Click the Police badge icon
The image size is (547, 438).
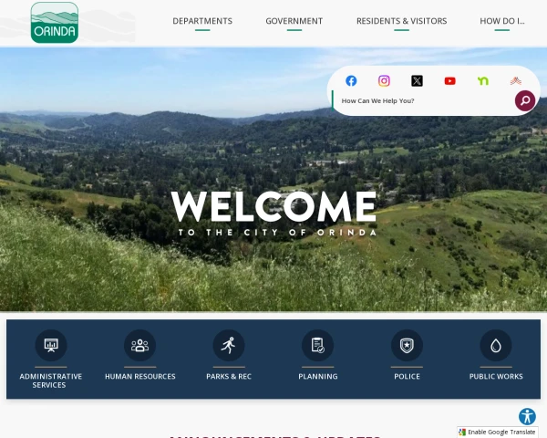coord(407,346)
